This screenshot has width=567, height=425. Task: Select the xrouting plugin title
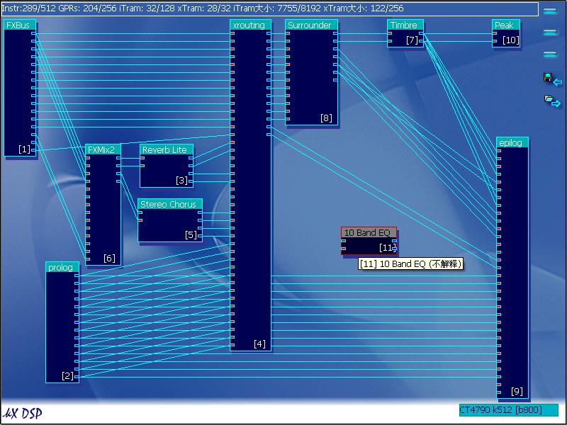pyautogui.click(x=250, y=25)
